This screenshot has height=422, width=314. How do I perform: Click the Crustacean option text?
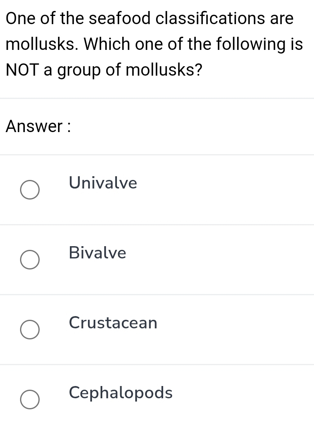coord(113,323)
